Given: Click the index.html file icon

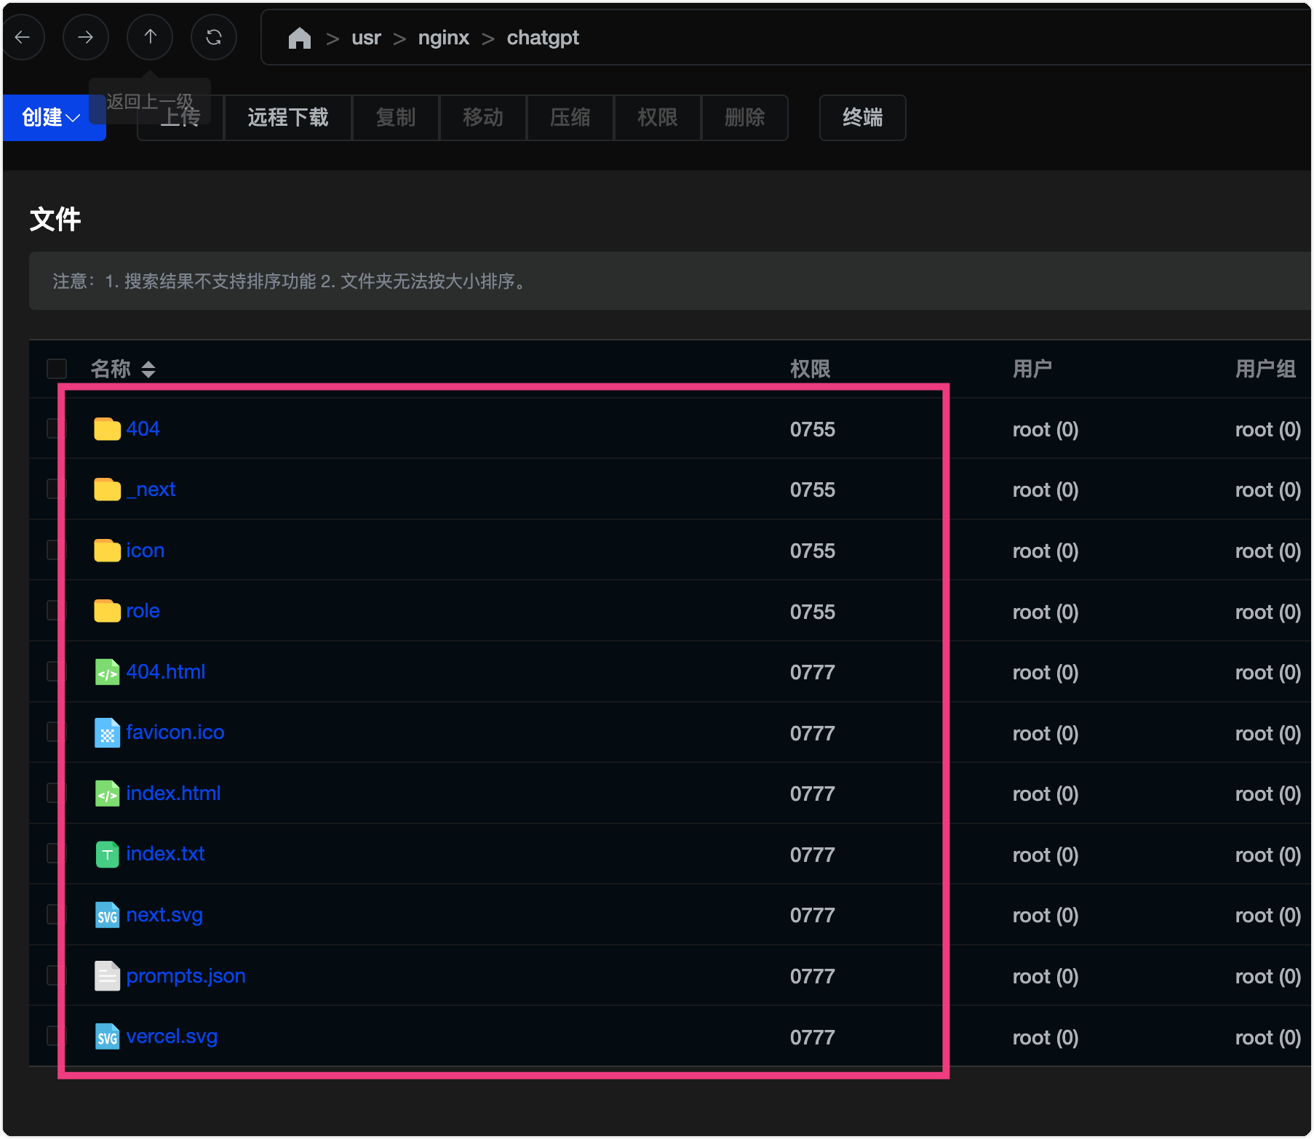Looking at the screenshot, I should (107, 794).
